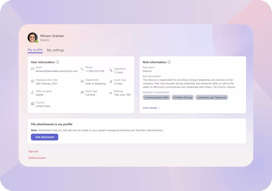Click the Miriam Graham name heading

(52, 36)
